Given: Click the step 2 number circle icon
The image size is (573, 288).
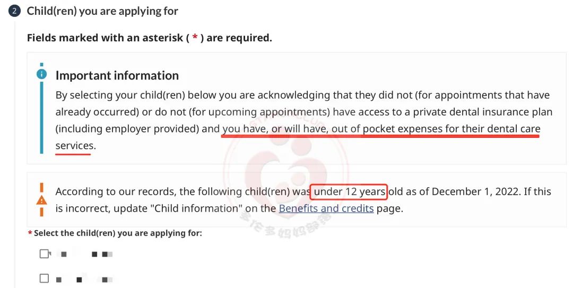Looking at the screenshot, I should tap(14, 11).
